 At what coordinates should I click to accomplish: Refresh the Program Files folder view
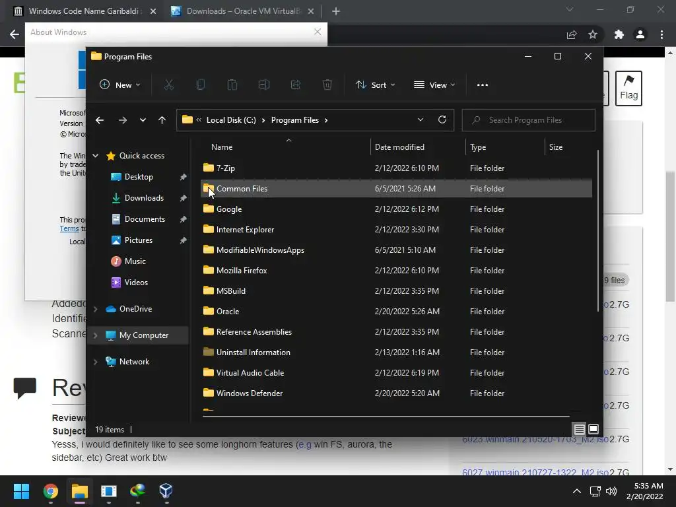[x=442, y=120]
